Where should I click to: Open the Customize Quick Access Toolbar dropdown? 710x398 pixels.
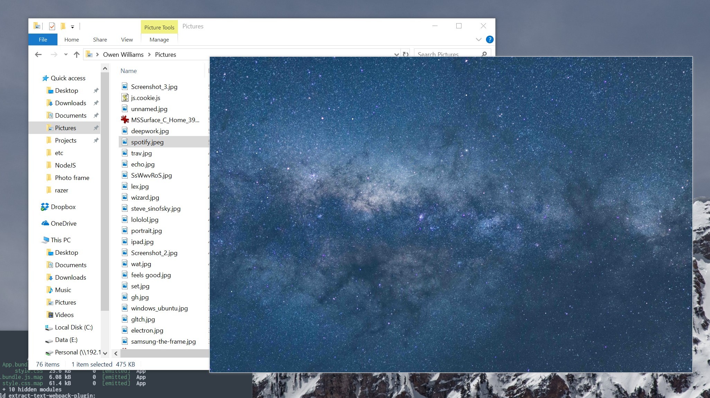pyautogui.click(x=72, y=27)
